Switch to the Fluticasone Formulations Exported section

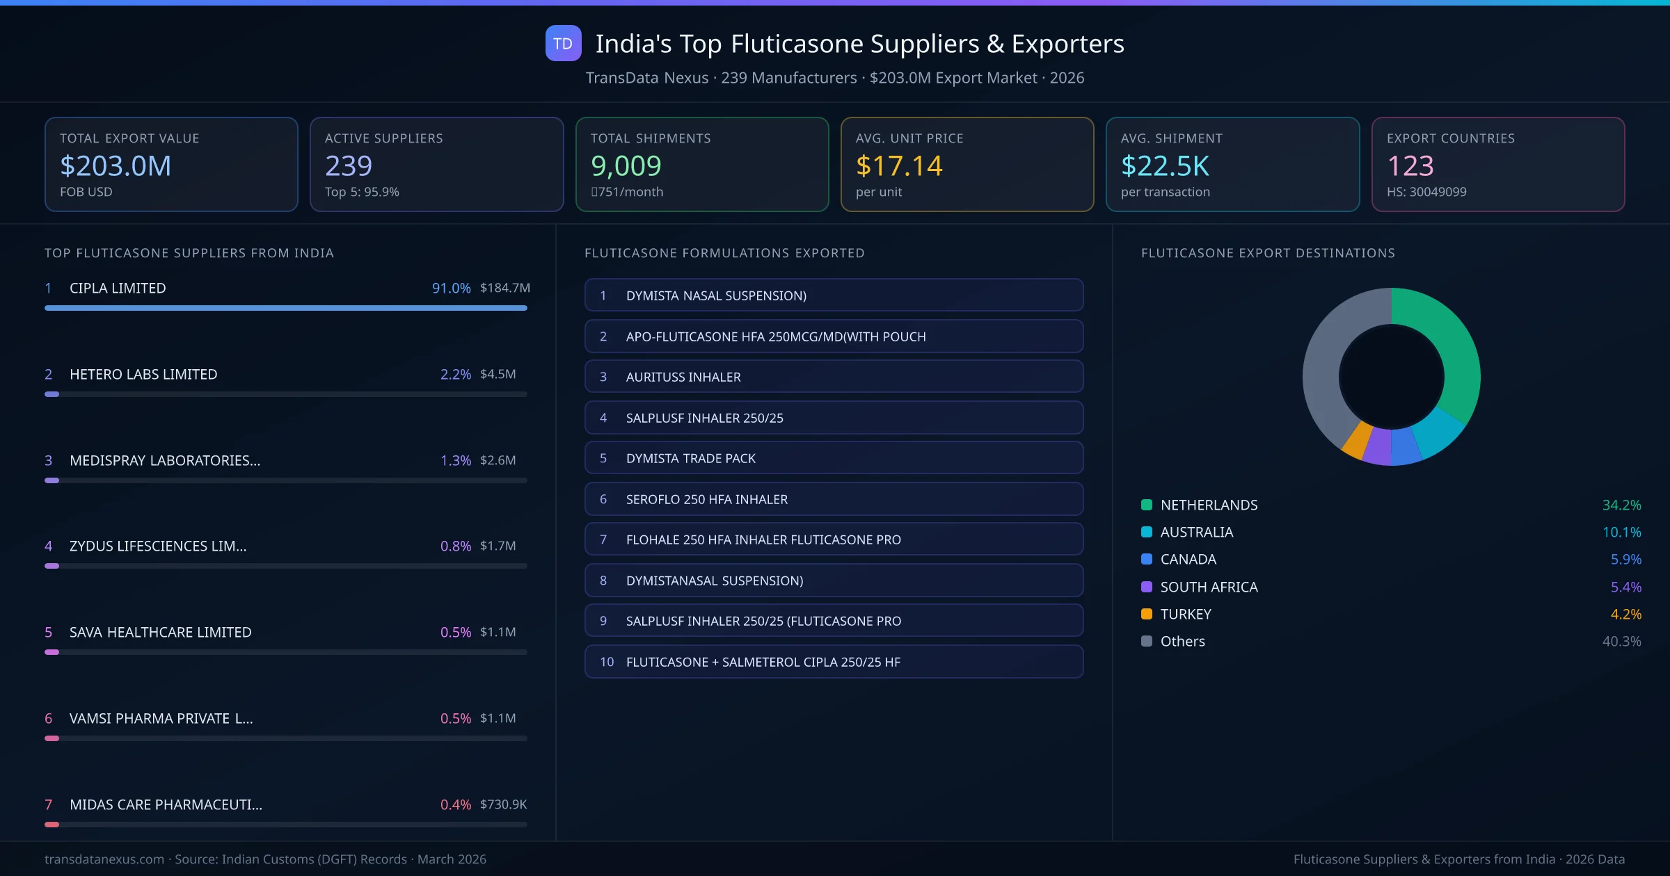724,253
